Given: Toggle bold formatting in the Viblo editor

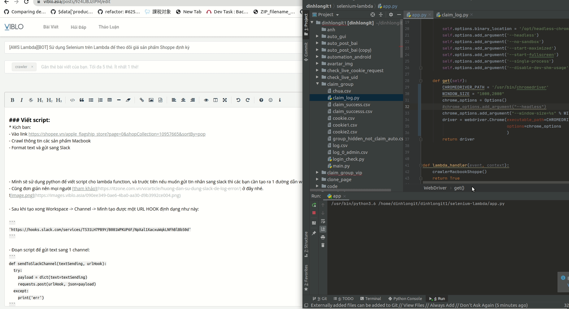Looking at the screenshot, I should click(12, 100).
